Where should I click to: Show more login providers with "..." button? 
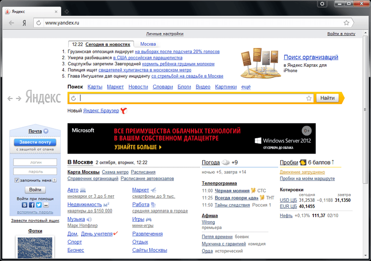(x=46, y=205)
